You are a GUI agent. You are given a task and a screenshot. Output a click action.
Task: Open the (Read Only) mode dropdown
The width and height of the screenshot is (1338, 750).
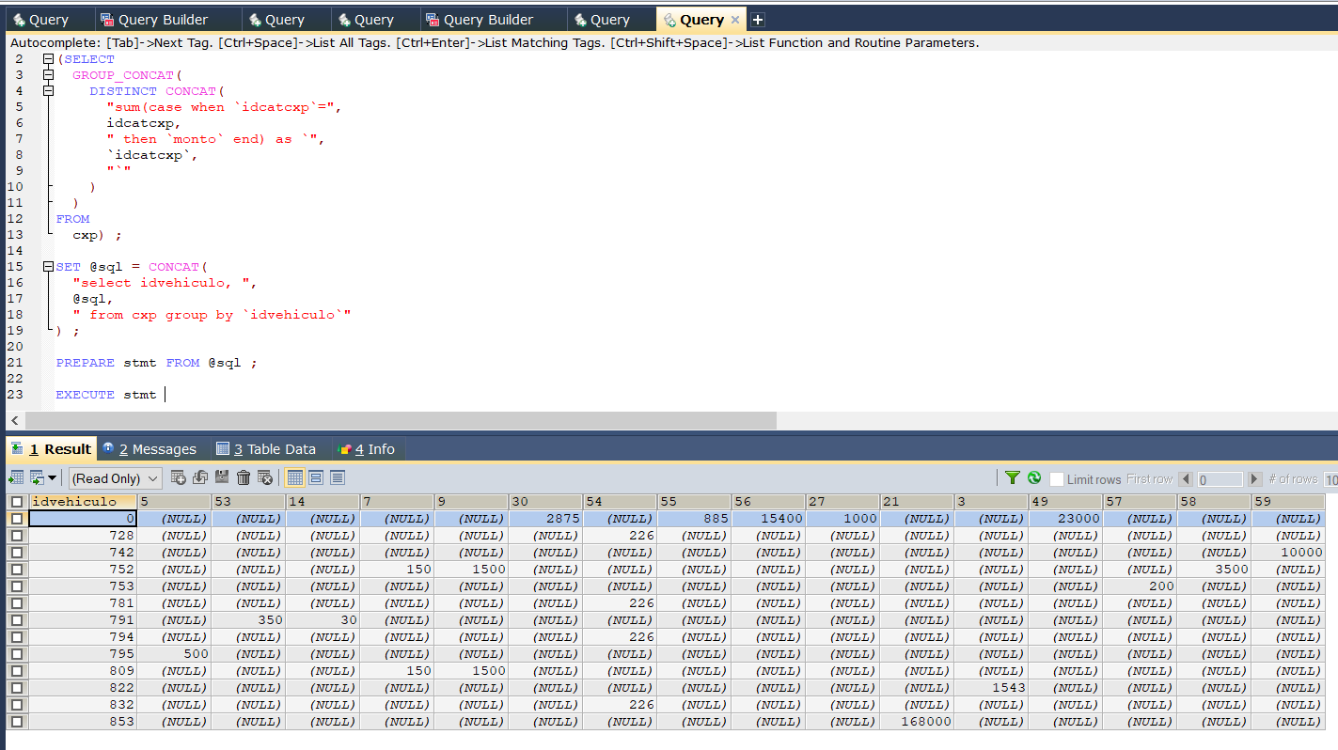[x=116, y=478]
